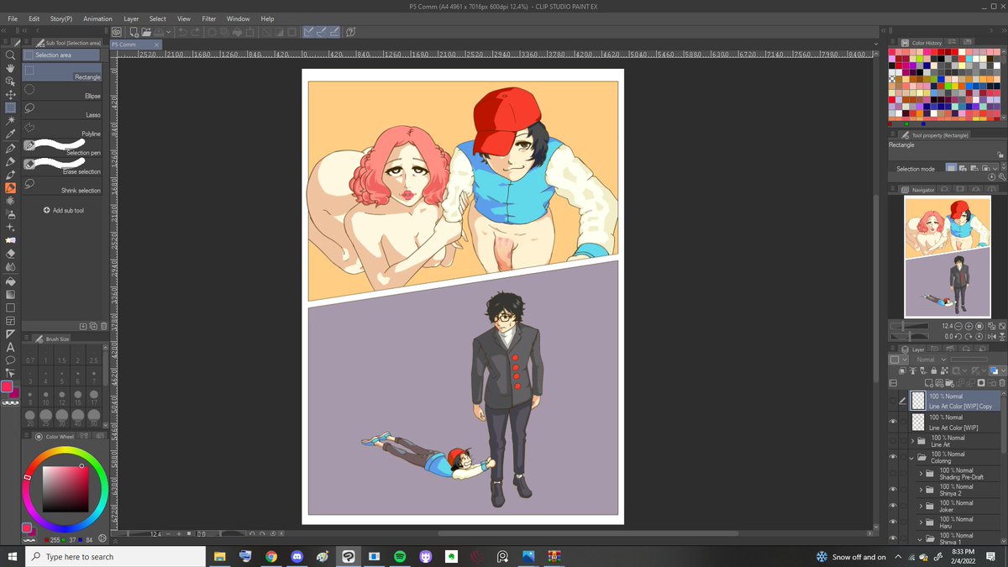Expand the Haru folder
Screen dimensions: 1008x567
tap(921, 522)
